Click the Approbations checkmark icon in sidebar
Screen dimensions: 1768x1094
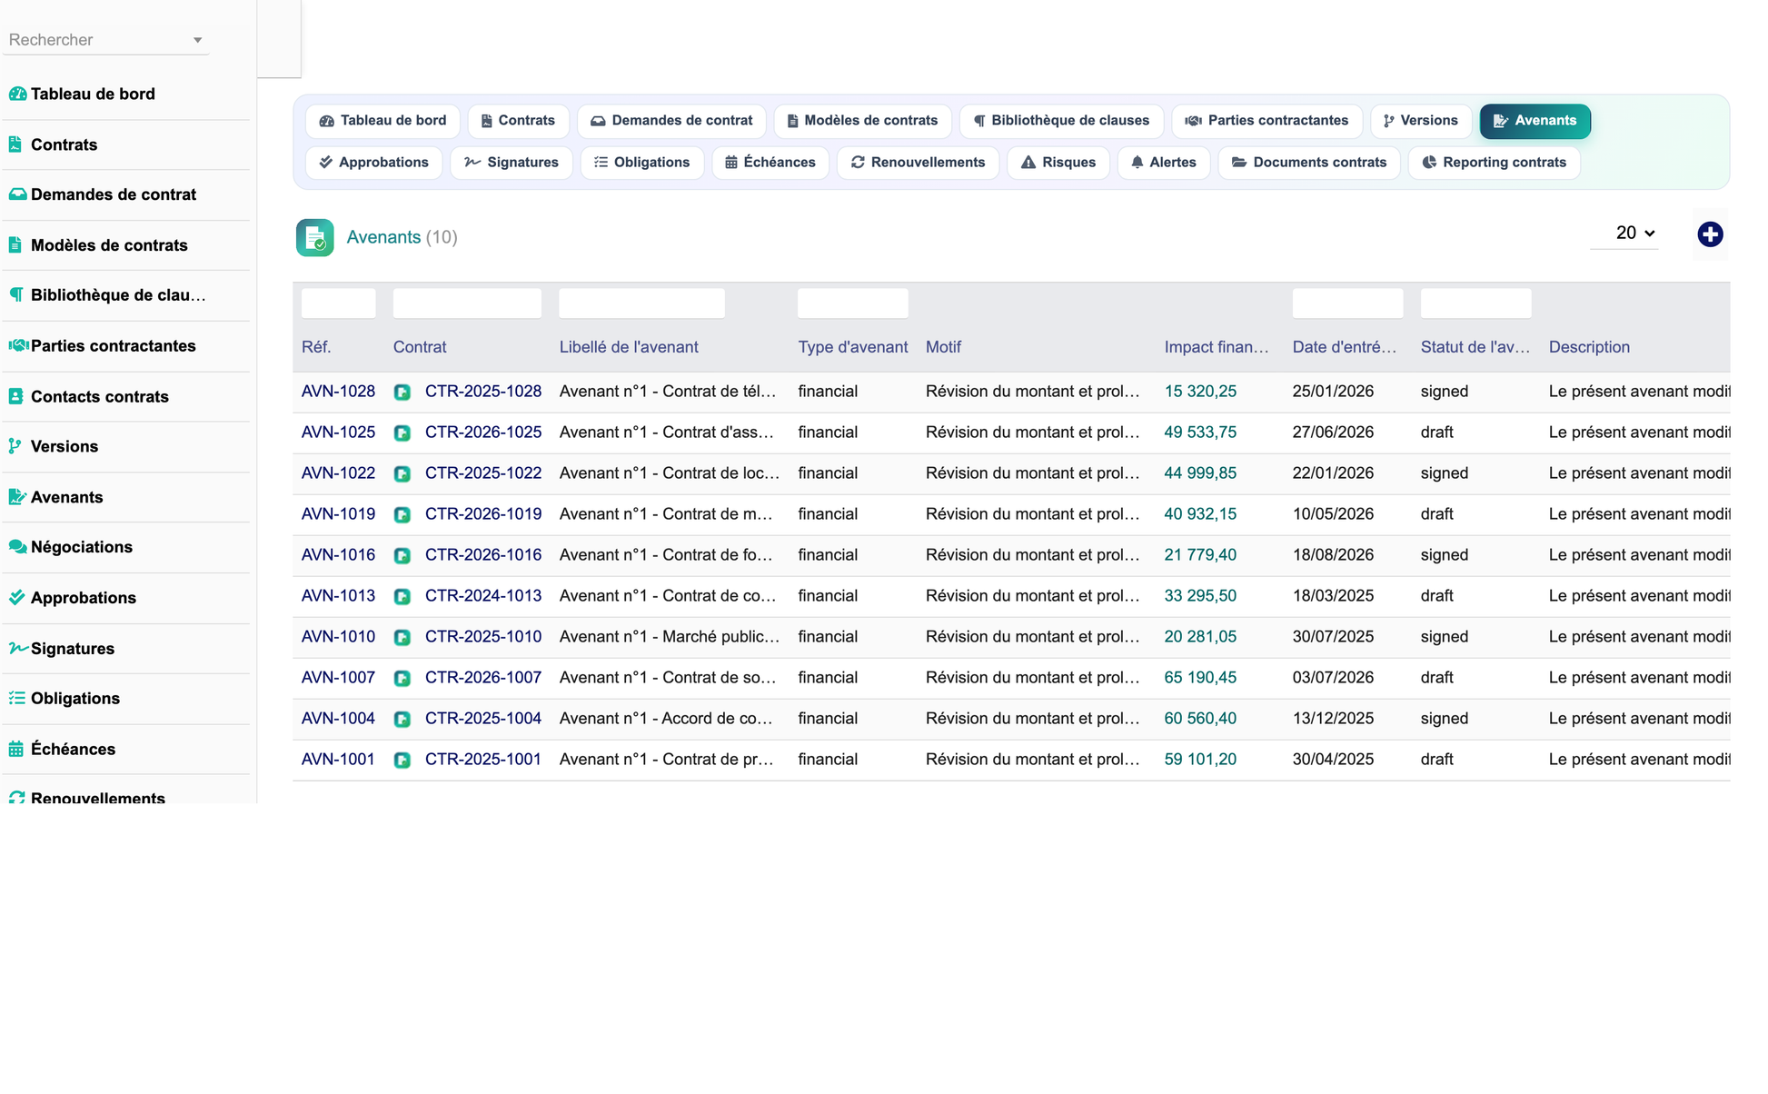point(16,598)
